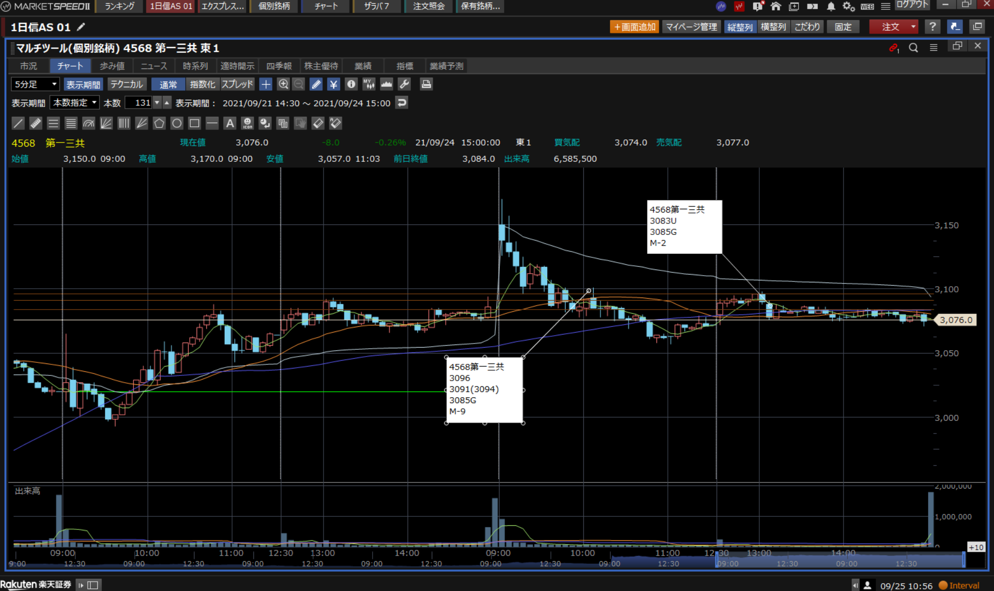994x591 pixels.
Task: Click the +画面追加 button
Action: 634,27
